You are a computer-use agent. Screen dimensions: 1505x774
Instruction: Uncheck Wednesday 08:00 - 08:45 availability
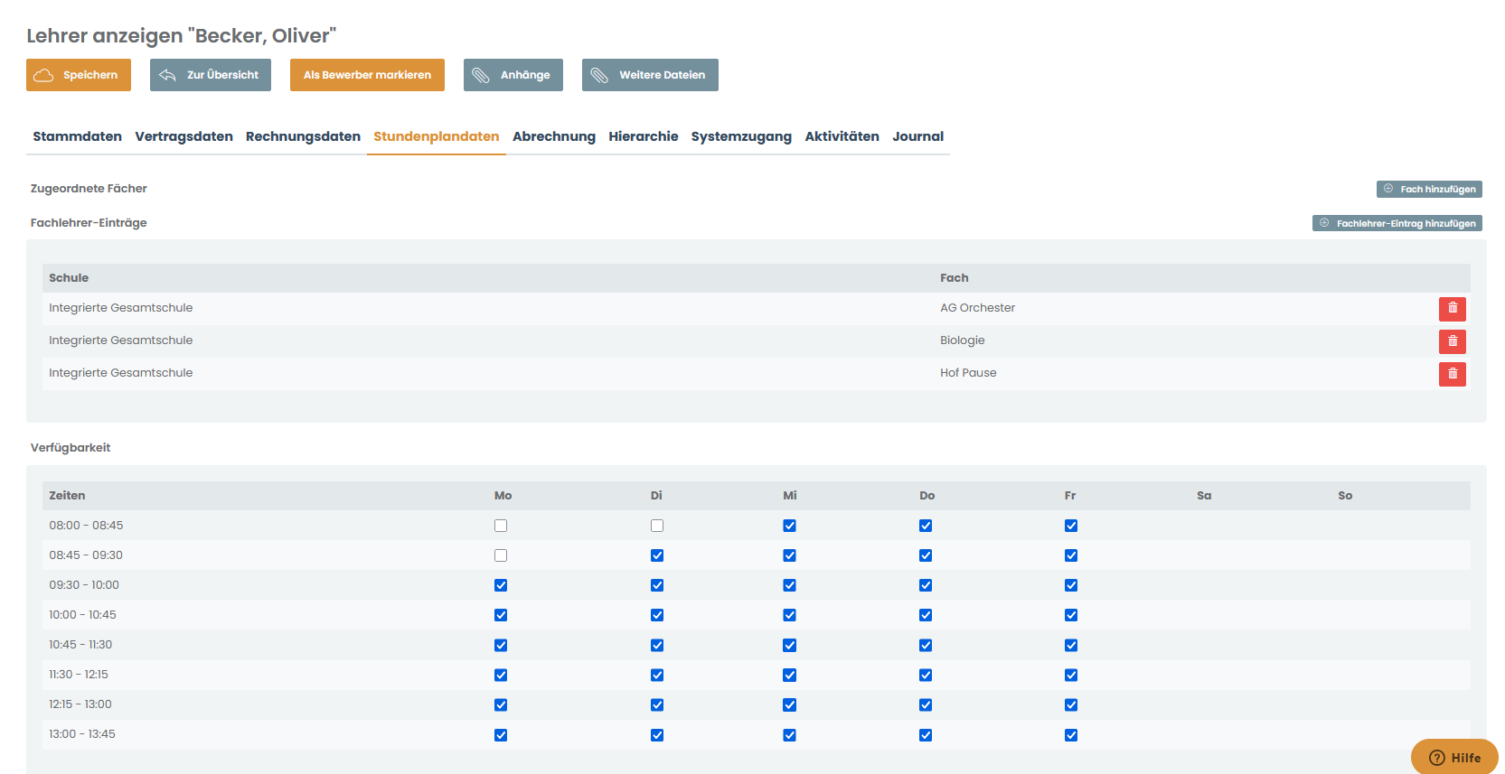tap(790, 526)
